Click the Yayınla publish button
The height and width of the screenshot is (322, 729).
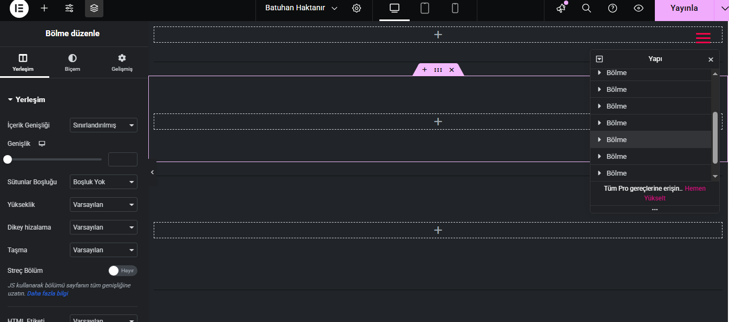pyautogui.click(x=684, y=8)
